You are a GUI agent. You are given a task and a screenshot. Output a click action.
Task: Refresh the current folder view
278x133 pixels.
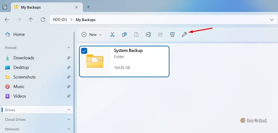(43, 19)
